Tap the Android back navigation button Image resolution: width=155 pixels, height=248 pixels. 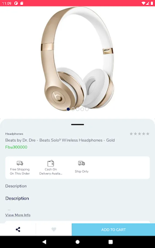44,242
